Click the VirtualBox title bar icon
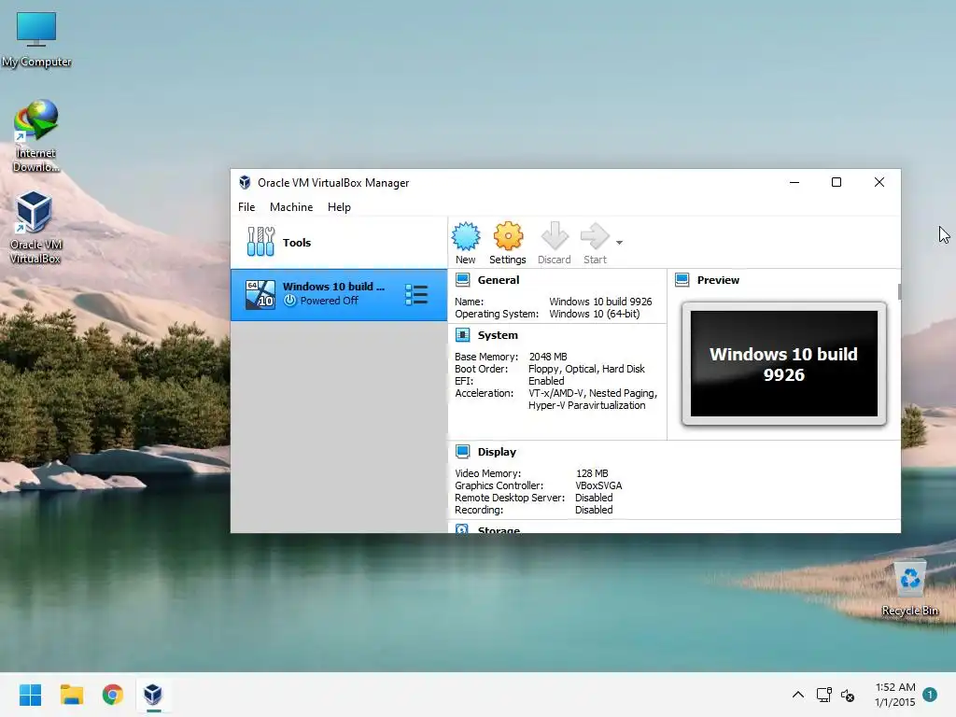This screenshot has width=956, height=717. [245, 182]
